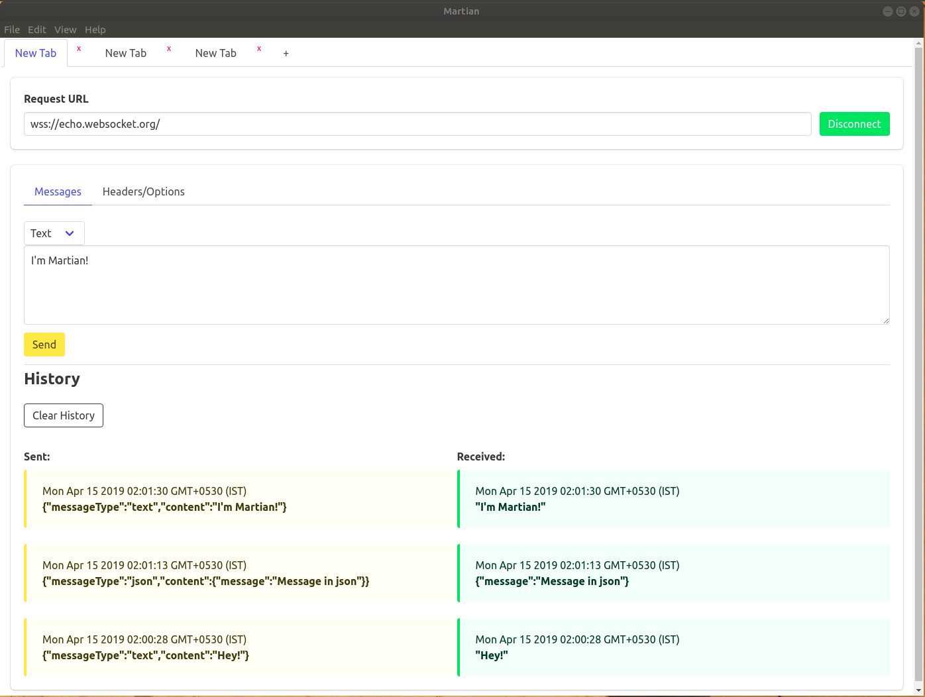Image resolution: width=925 pixels, height=697 pixels.
Task: Focus the message text area
Action: click(x=457, y=285)
